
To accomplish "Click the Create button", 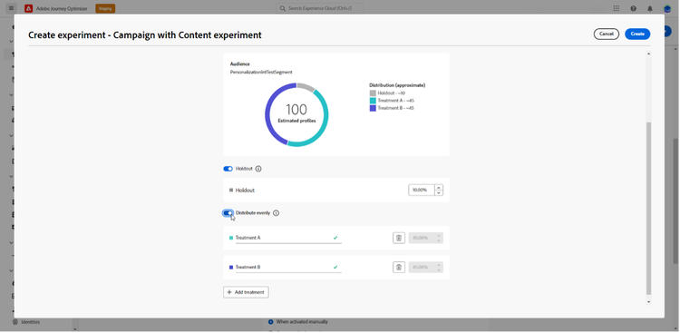I will point(637,34).
